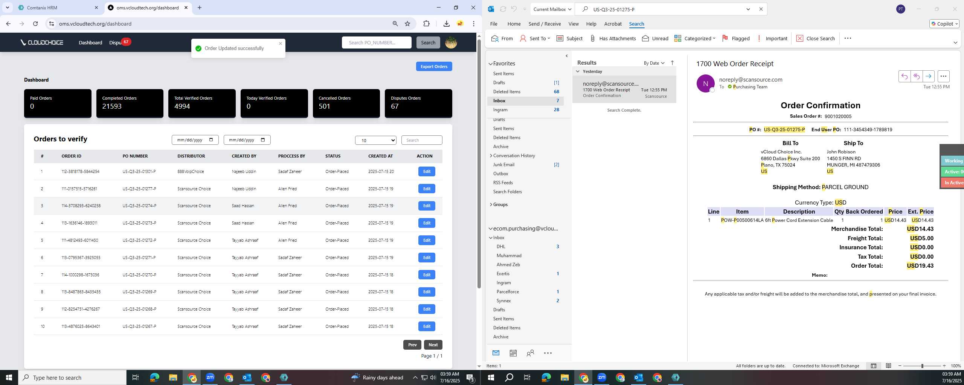
Task: Expand Conversation History folder
Action: coord(491,156)
